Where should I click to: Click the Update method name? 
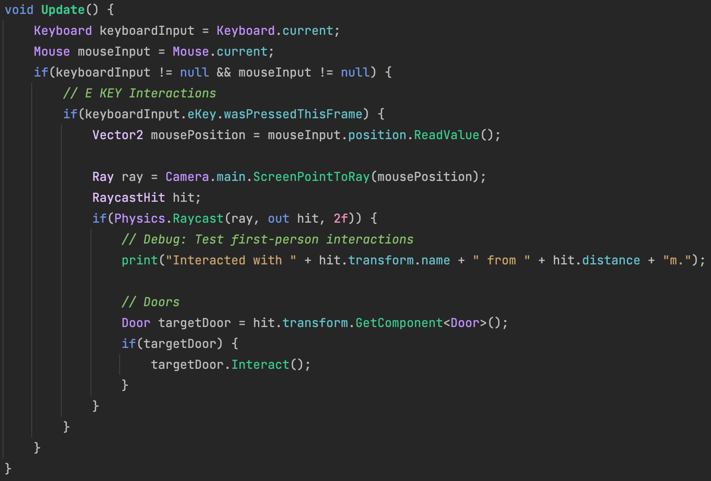[x=63, y=10]
